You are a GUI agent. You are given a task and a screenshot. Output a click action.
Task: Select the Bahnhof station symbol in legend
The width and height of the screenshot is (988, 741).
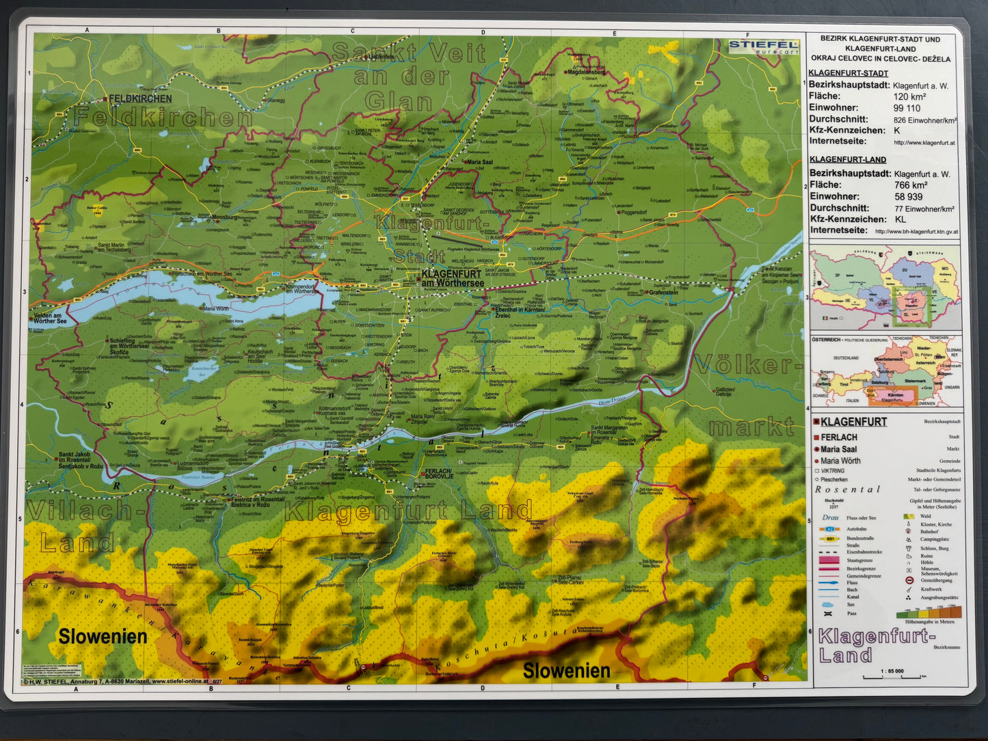(909, 531)
